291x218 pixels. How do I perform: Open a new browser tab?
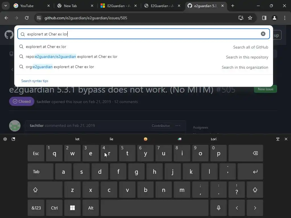point(233,6)
